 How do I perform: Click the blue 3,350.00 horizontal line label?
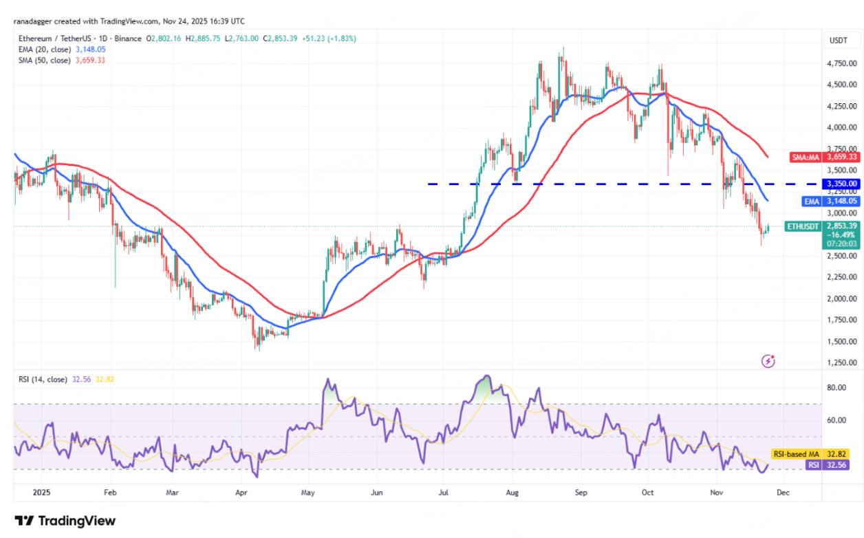click(843, 184)
